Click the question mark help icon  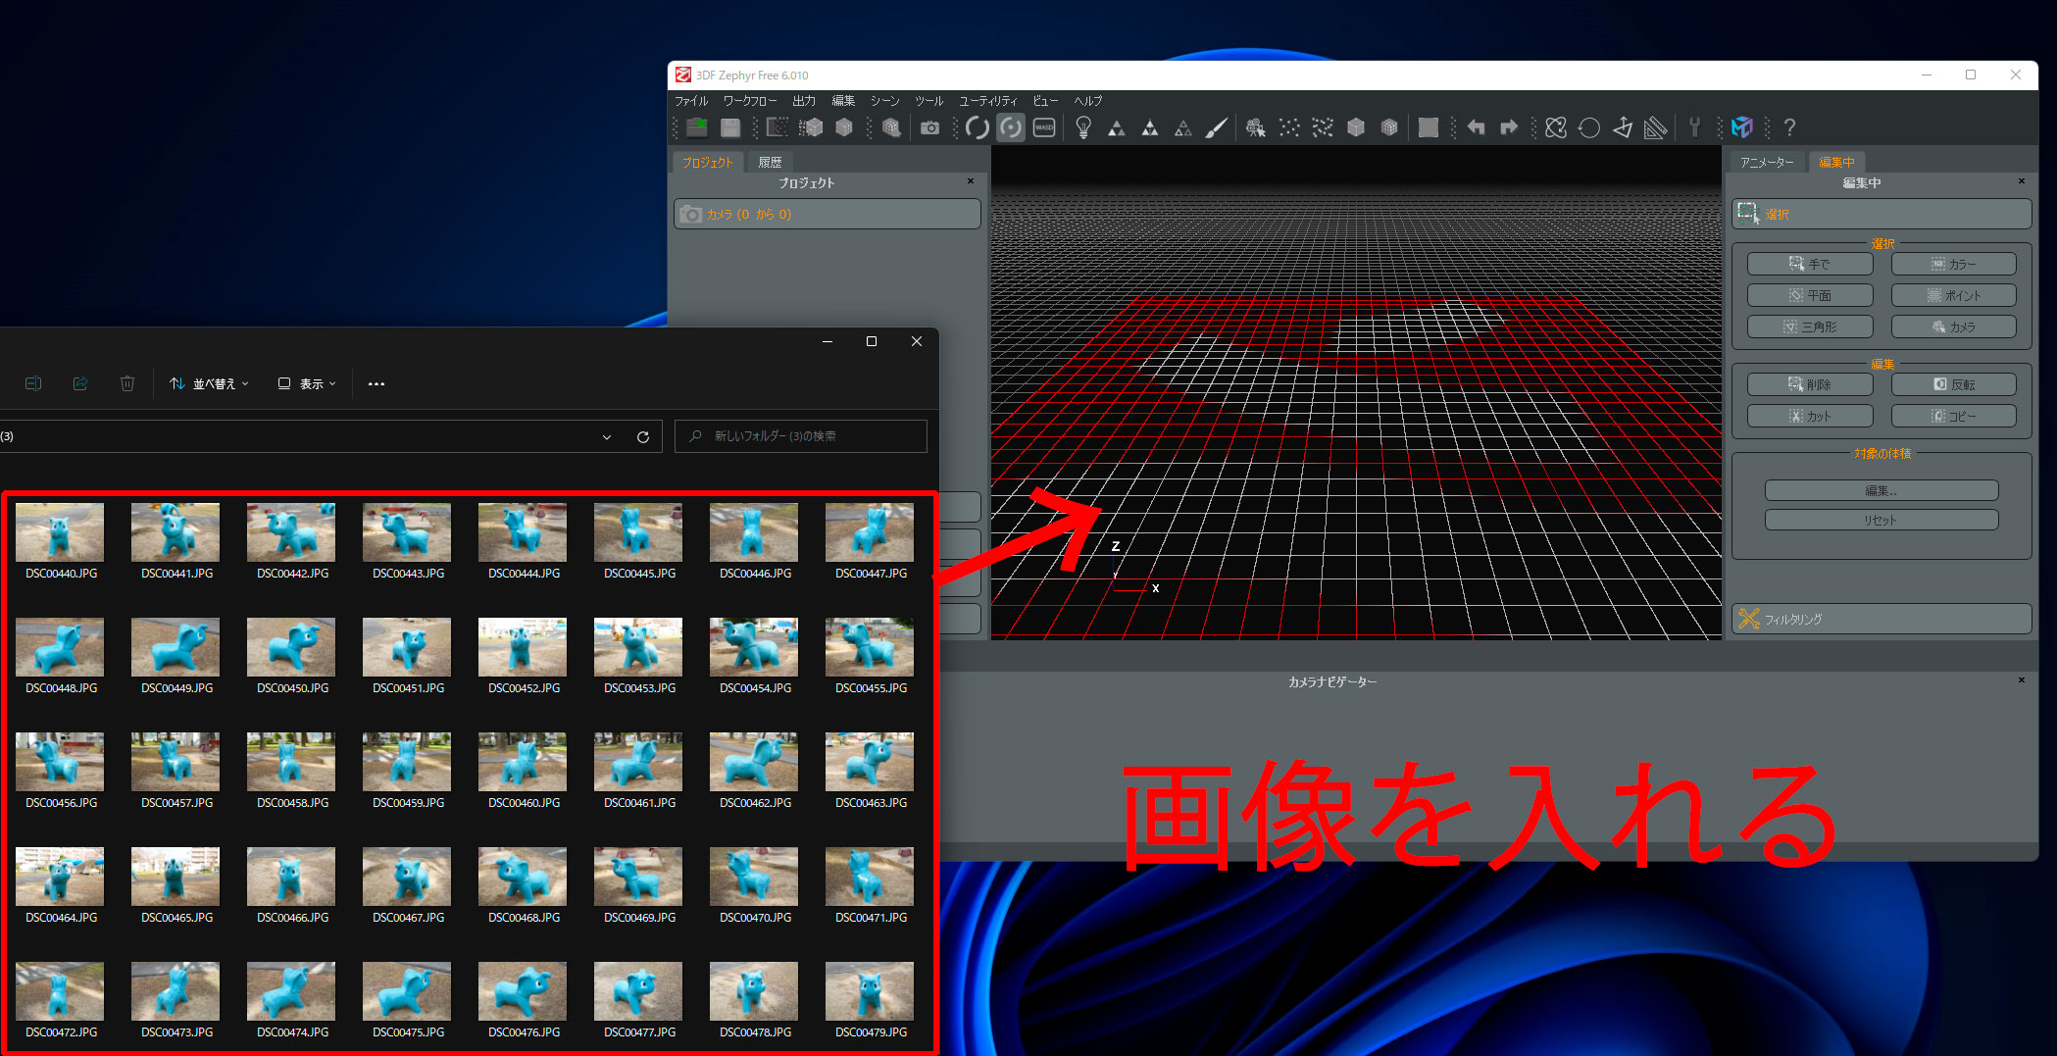pyautogui.click(x=1789, y=127)
